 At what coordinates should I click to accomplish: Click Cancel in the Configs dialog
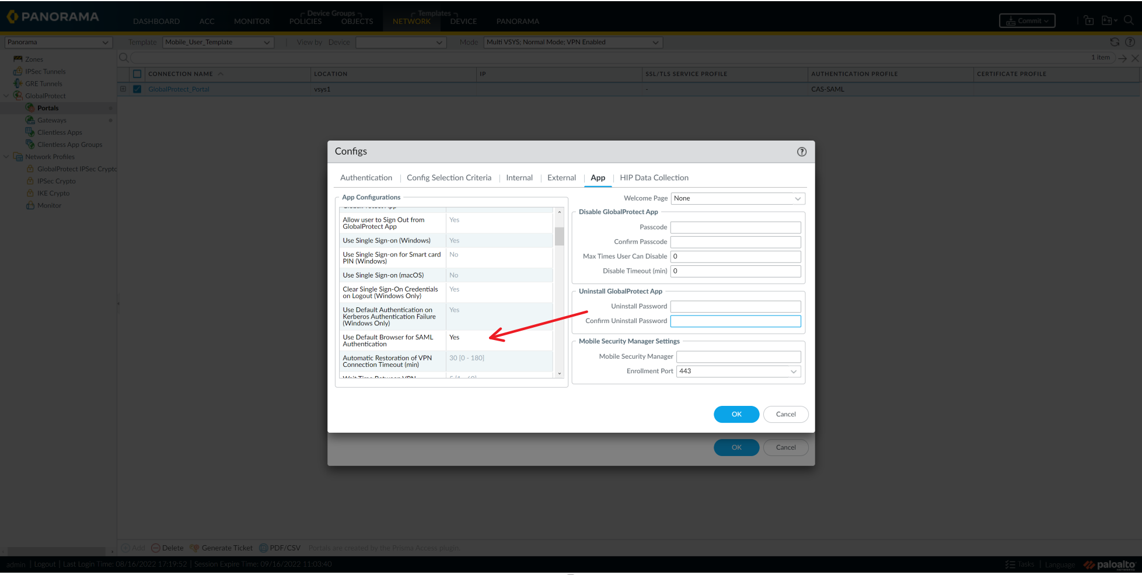point(786,415)
